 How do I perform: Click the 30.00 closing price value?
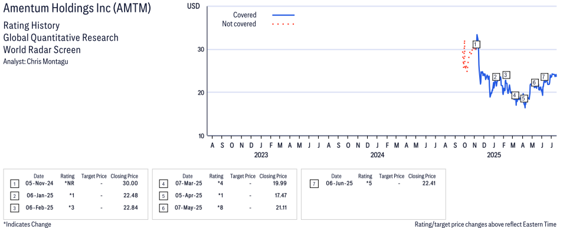[130, 184]
